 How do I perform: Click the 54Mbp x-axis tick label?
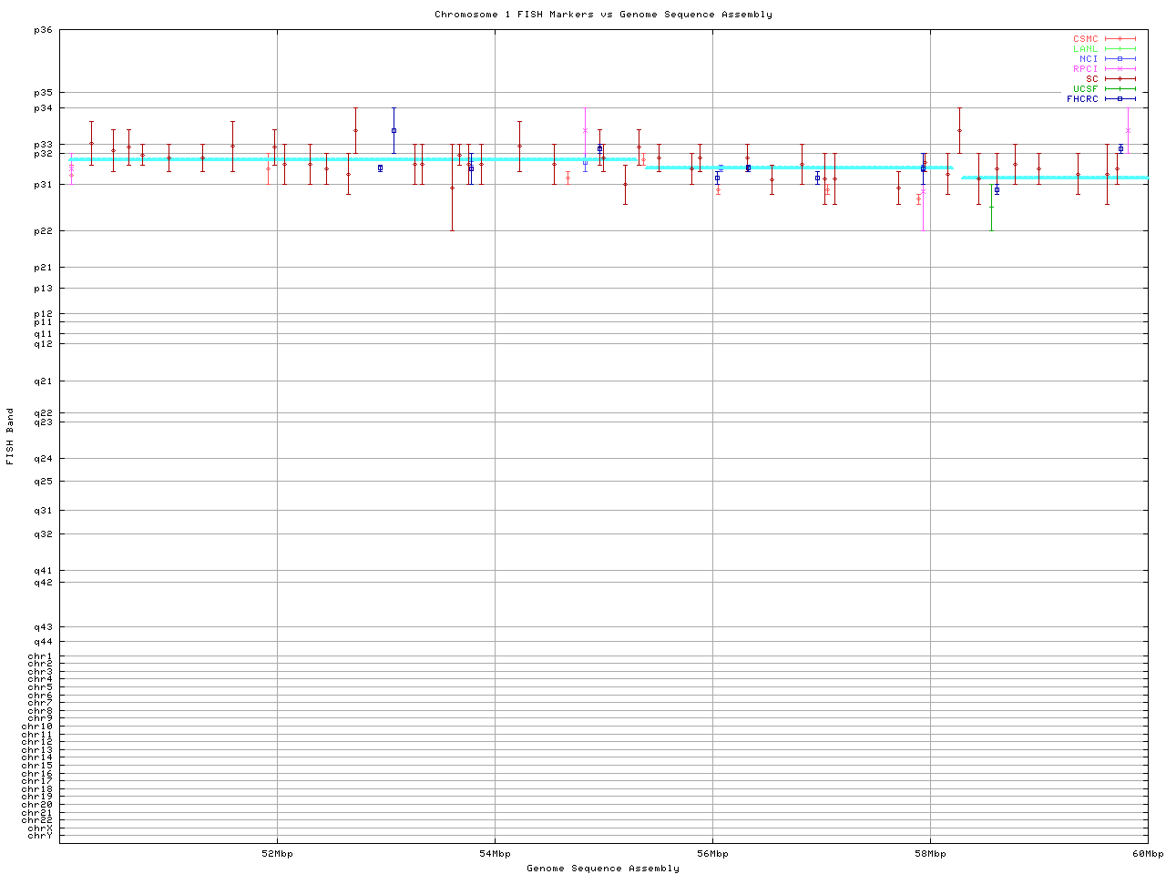click(x=495, y=854)
